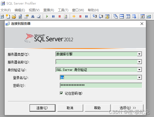This screenshot has width=154, height=117.
Task: Open the 帮助(H) menu
Action: click(93, 10)
